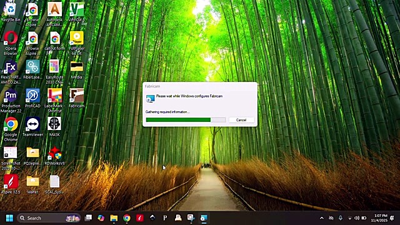Select the SCAL_Sys text file on the desktop

point(54,184)
